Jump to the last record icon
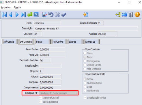This screenshot has height=105, width=142. (x=23, y=15)
